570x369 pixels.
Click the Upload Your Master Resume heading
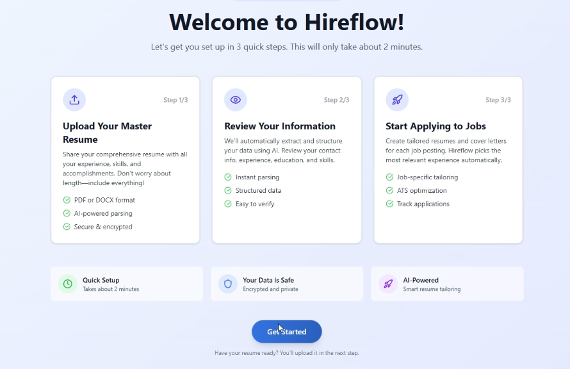107,133
